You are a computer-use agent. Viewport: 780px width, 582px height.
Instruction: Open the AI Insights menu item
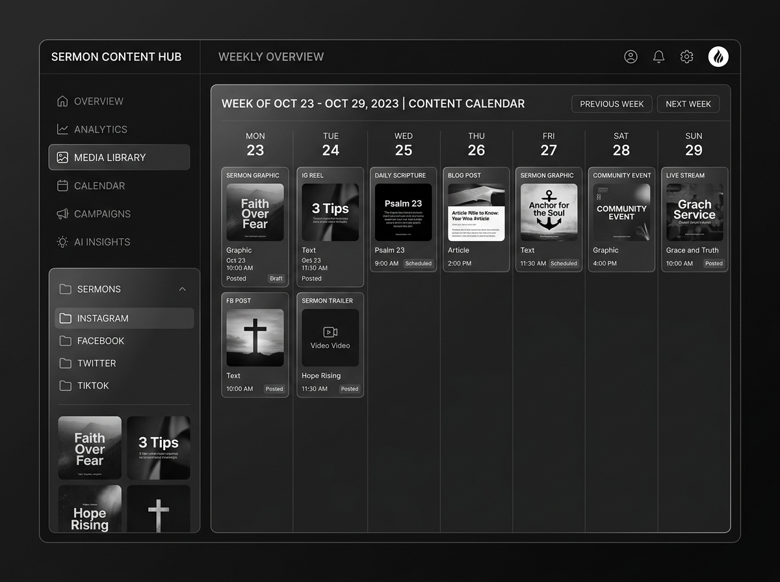coord(119,242)
